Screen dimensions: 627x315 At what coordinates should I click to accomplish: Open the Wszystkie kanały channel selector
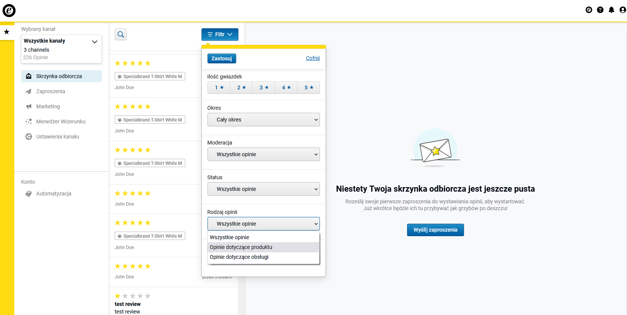(61, 49)
